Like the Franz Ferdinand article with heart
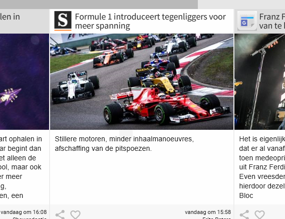285x219 pixels. pos(260,214)
